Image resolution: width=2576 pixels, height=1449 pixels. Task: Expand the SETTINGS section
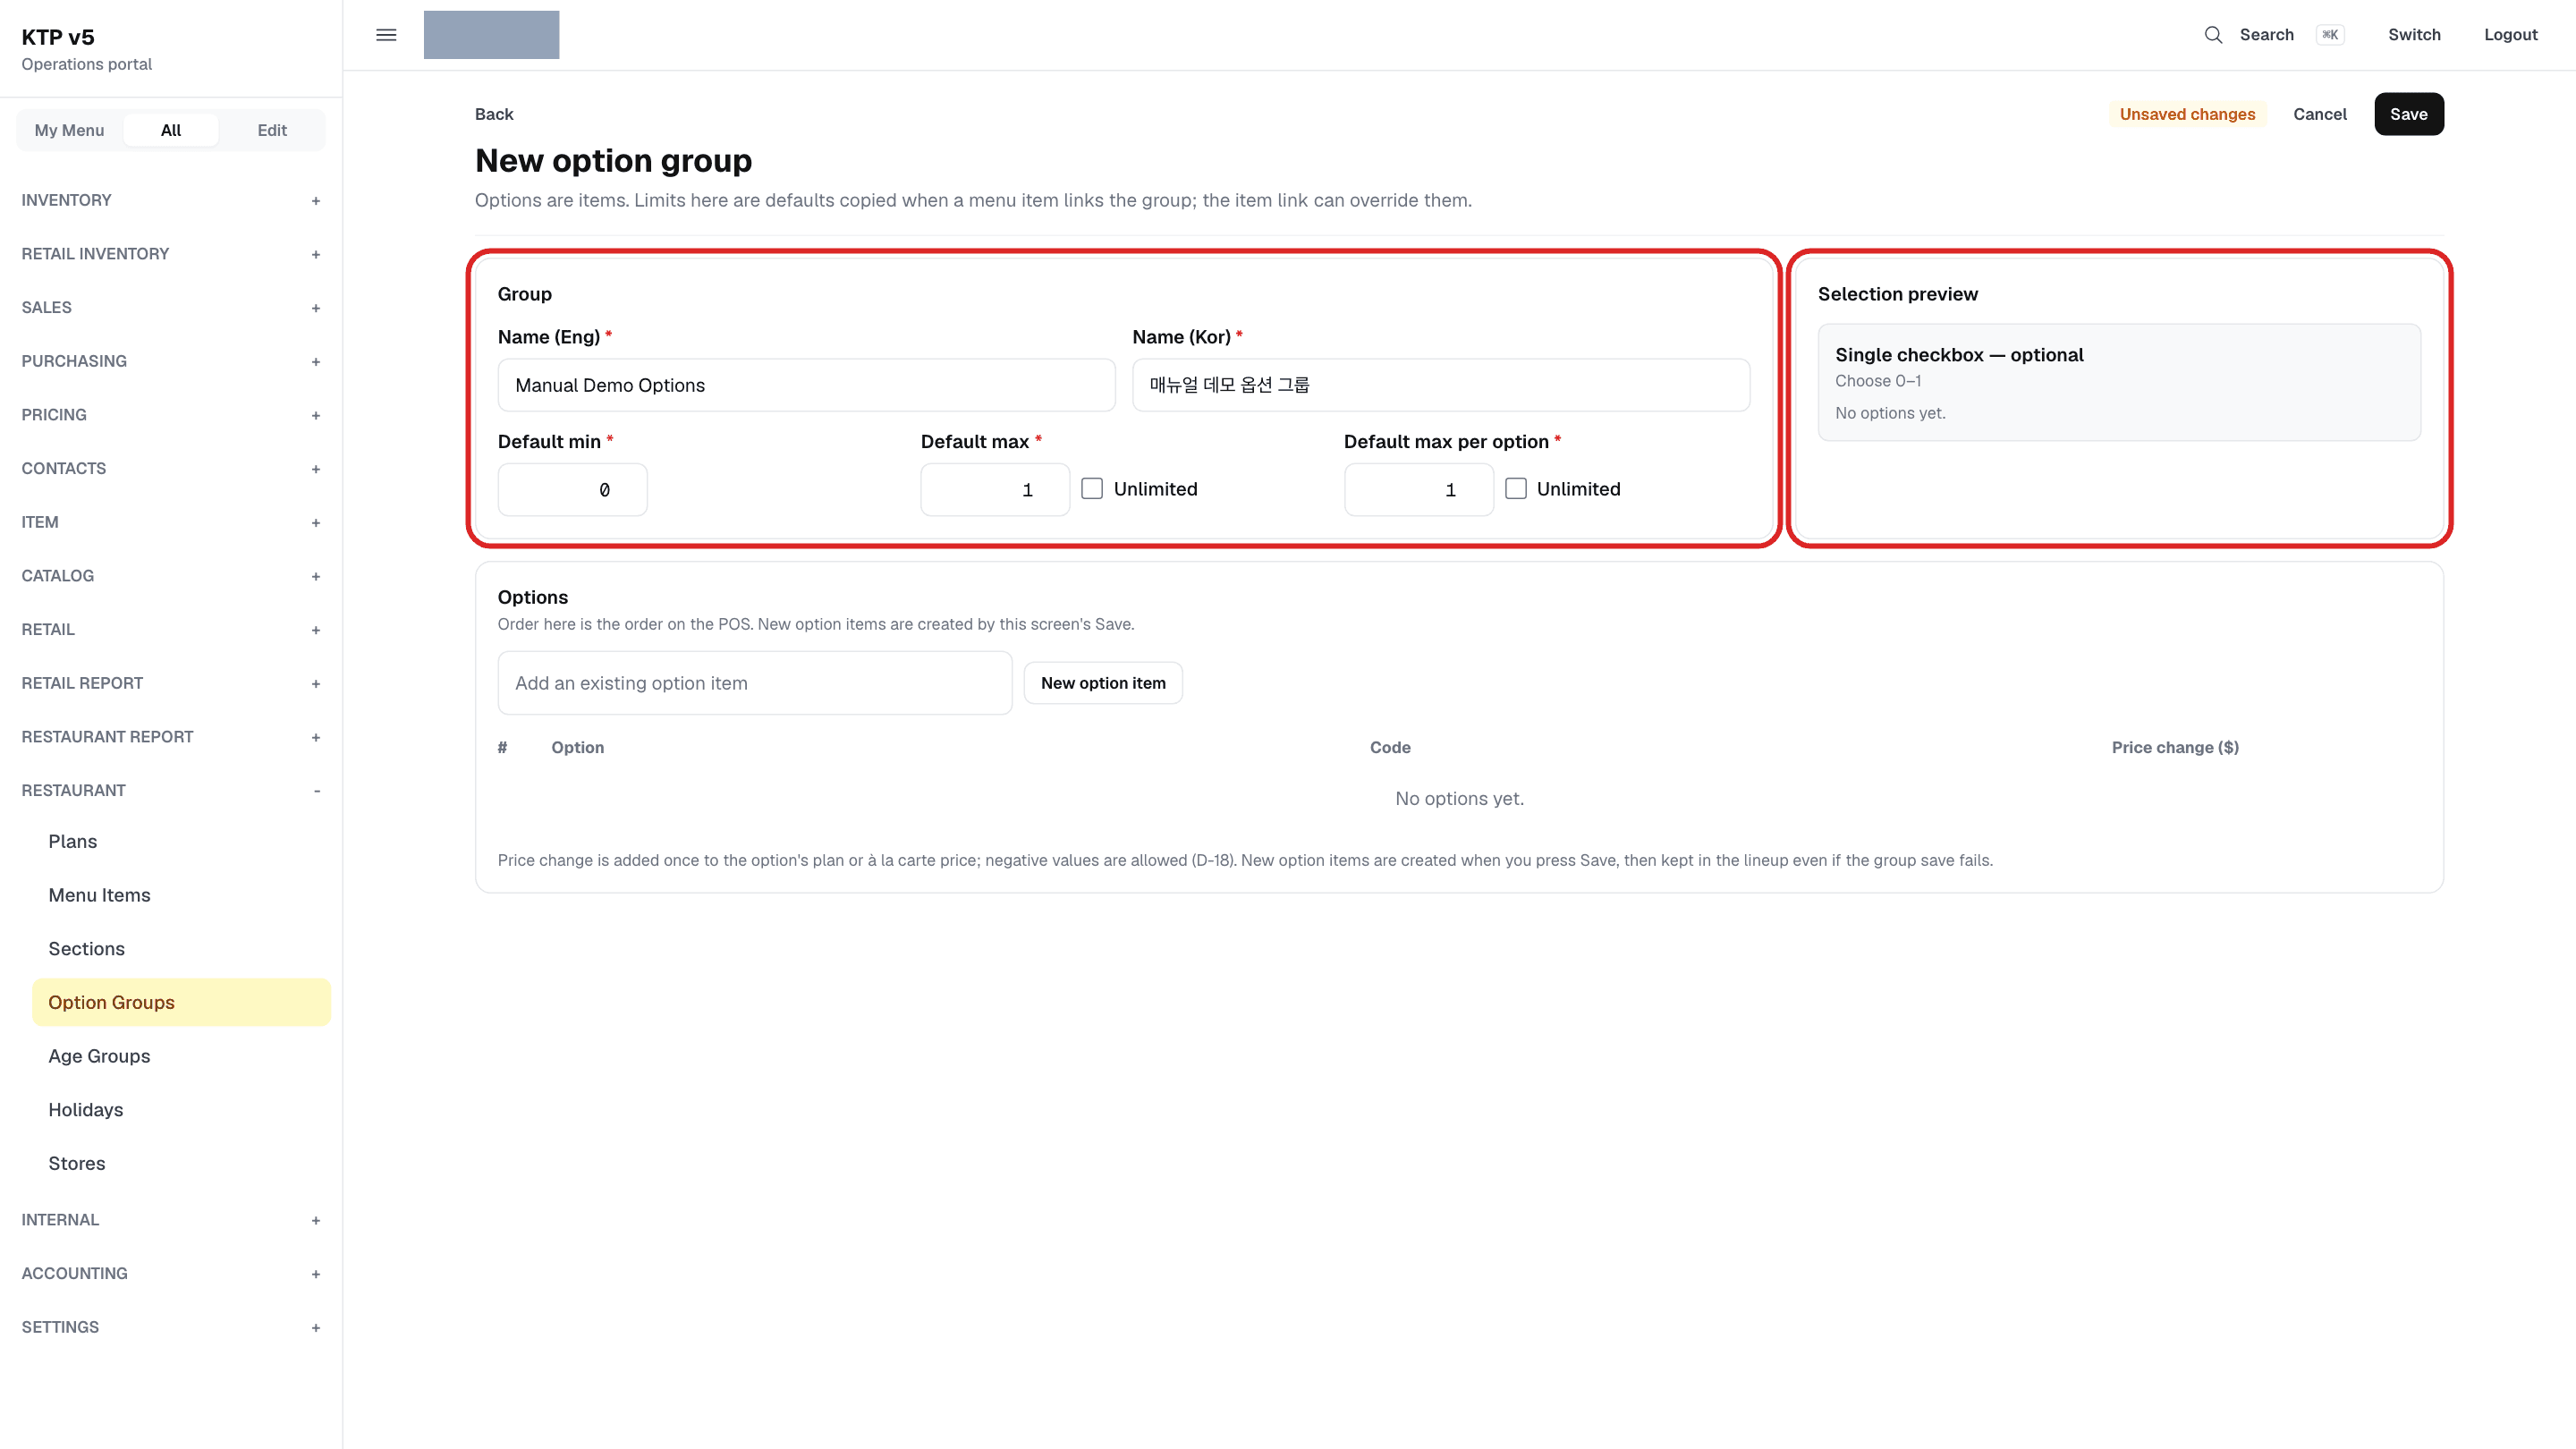(x=171, y=1328)
